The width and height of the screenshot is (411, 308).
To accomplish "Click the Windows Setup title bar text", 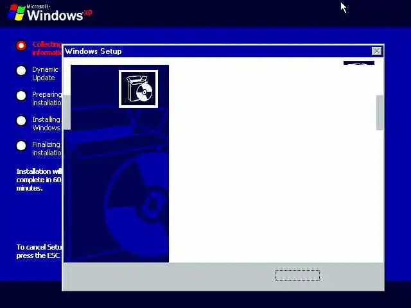I will coord(93,51).
